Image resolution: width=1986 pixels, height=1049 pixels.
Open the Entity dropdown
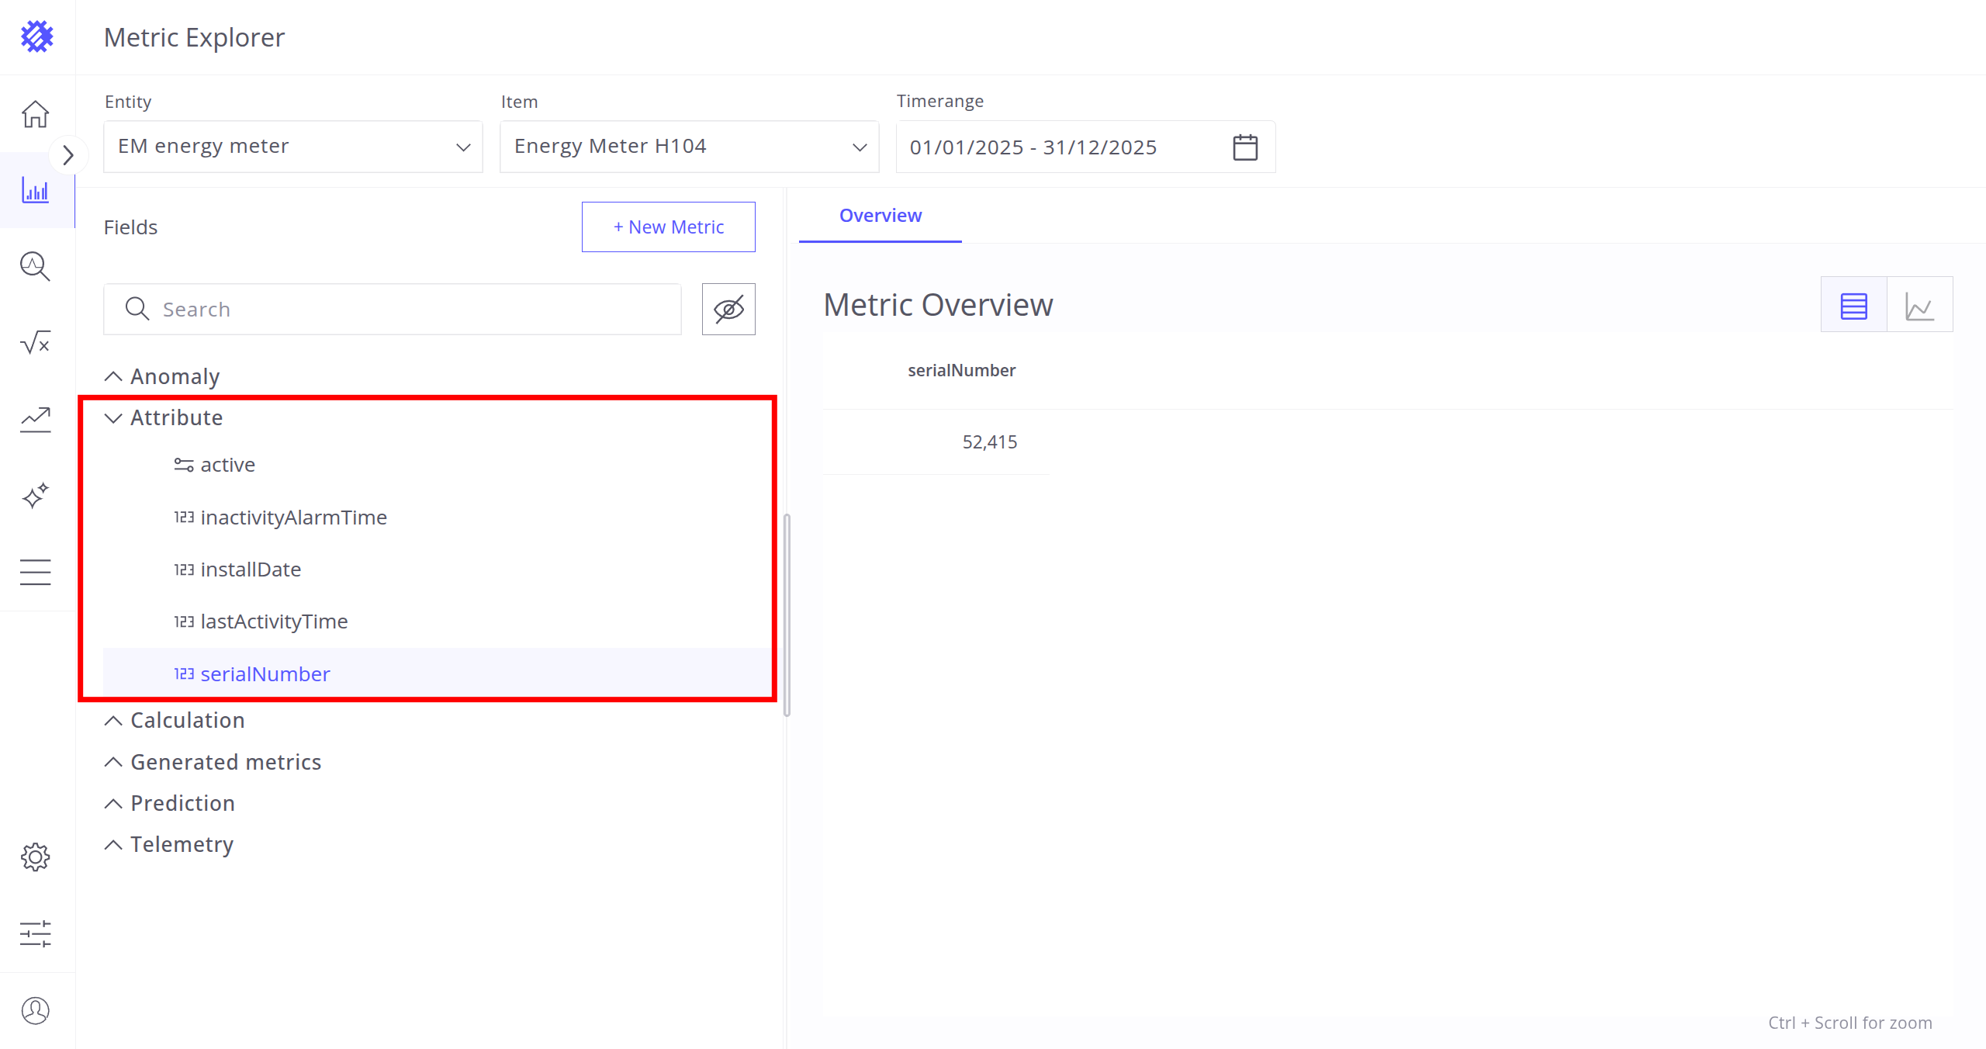tap(293, 147)
